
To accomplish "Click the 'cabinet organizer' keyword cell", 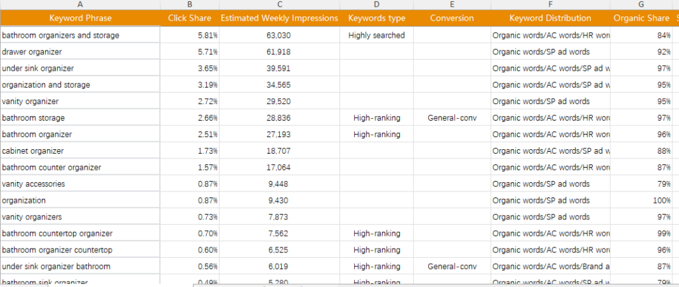I will pyautogui.click(x=80, y=151).
